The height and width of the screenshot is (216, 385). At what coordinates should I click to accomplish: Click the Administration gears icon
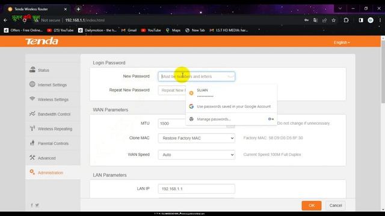pos(32,172)
